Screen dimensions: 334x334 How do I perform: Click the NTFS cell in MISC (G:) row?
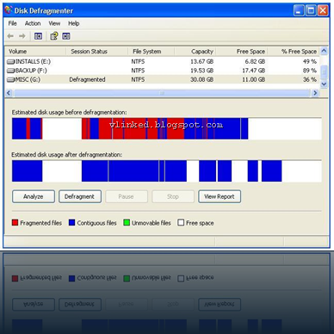[138, 79]
